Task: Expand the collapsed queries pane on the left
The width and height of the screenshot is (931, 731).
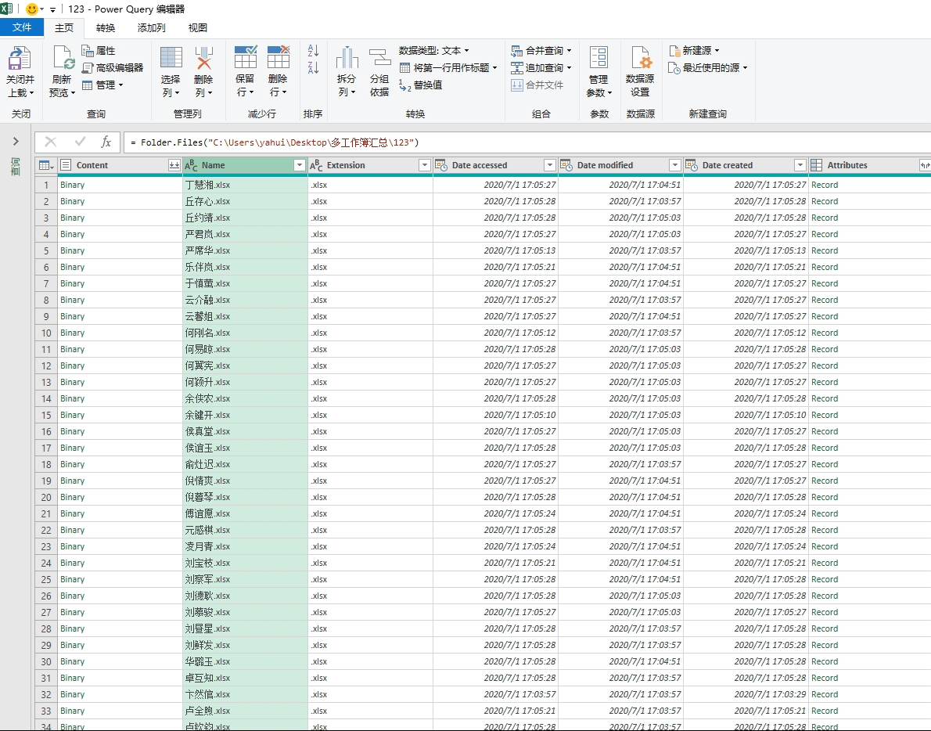Action: [x=16, y=142]
